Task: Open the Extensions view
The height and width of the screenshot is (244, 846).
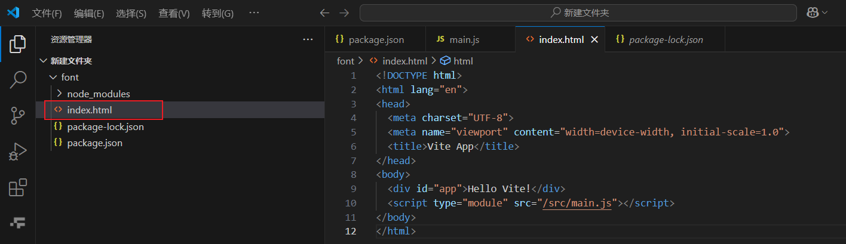Action: coord(18,187)
